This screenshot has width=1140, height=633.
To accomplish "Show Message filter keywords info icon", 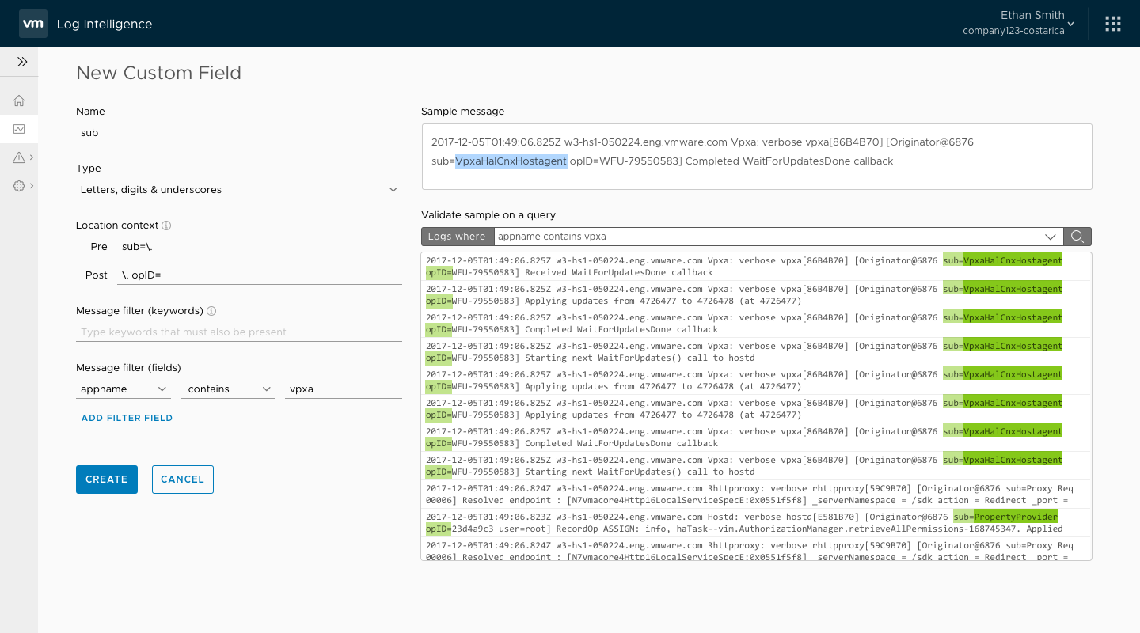I will coord(211,311).
